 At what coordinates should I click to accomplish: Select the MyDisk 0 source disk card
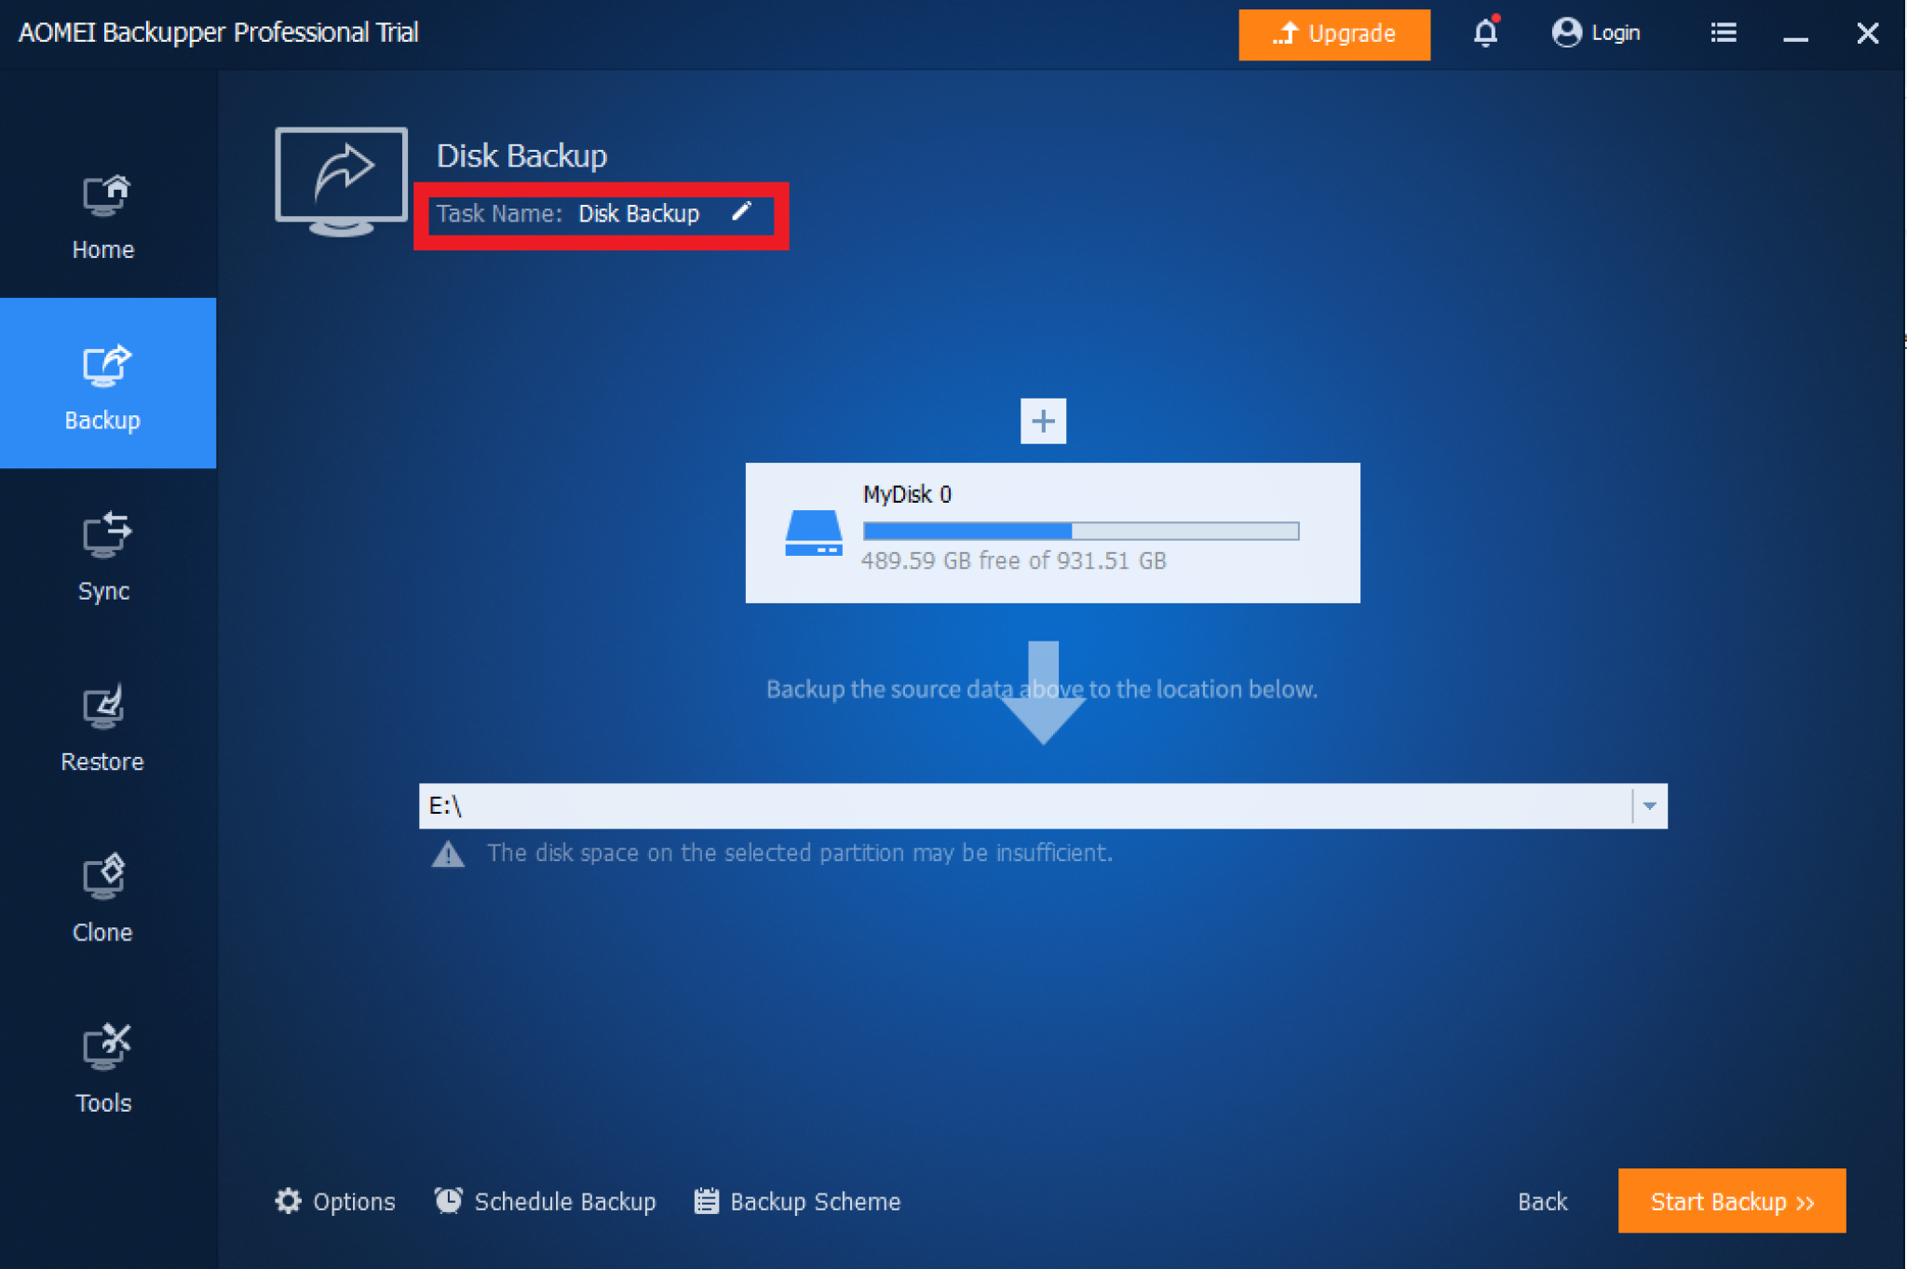1052,533
